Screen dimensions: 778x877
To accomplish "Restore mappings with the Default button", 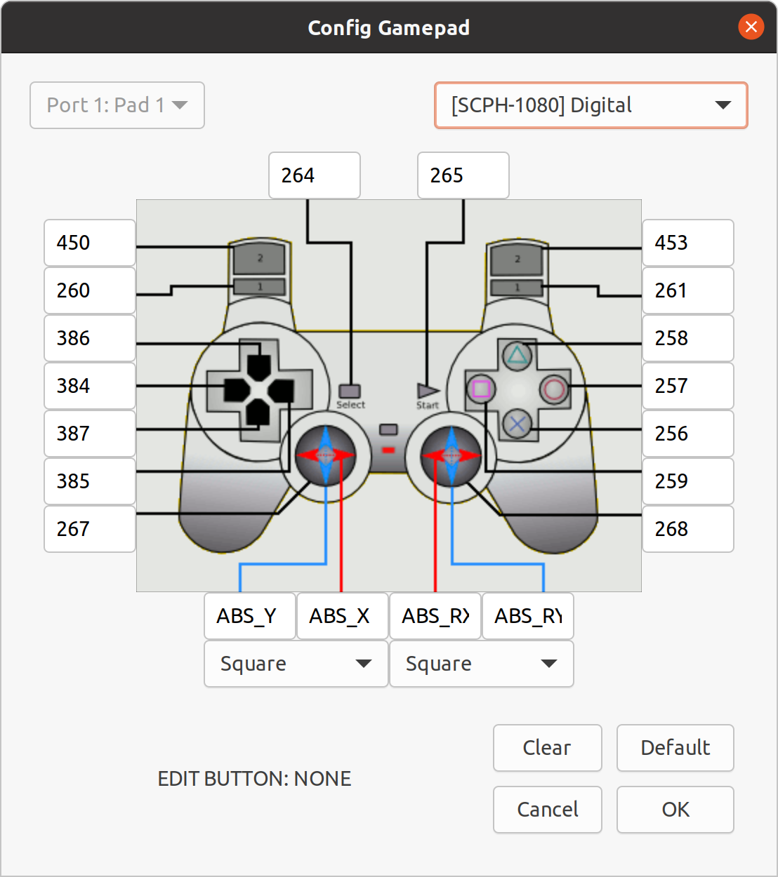I will (x=675, y=748).
